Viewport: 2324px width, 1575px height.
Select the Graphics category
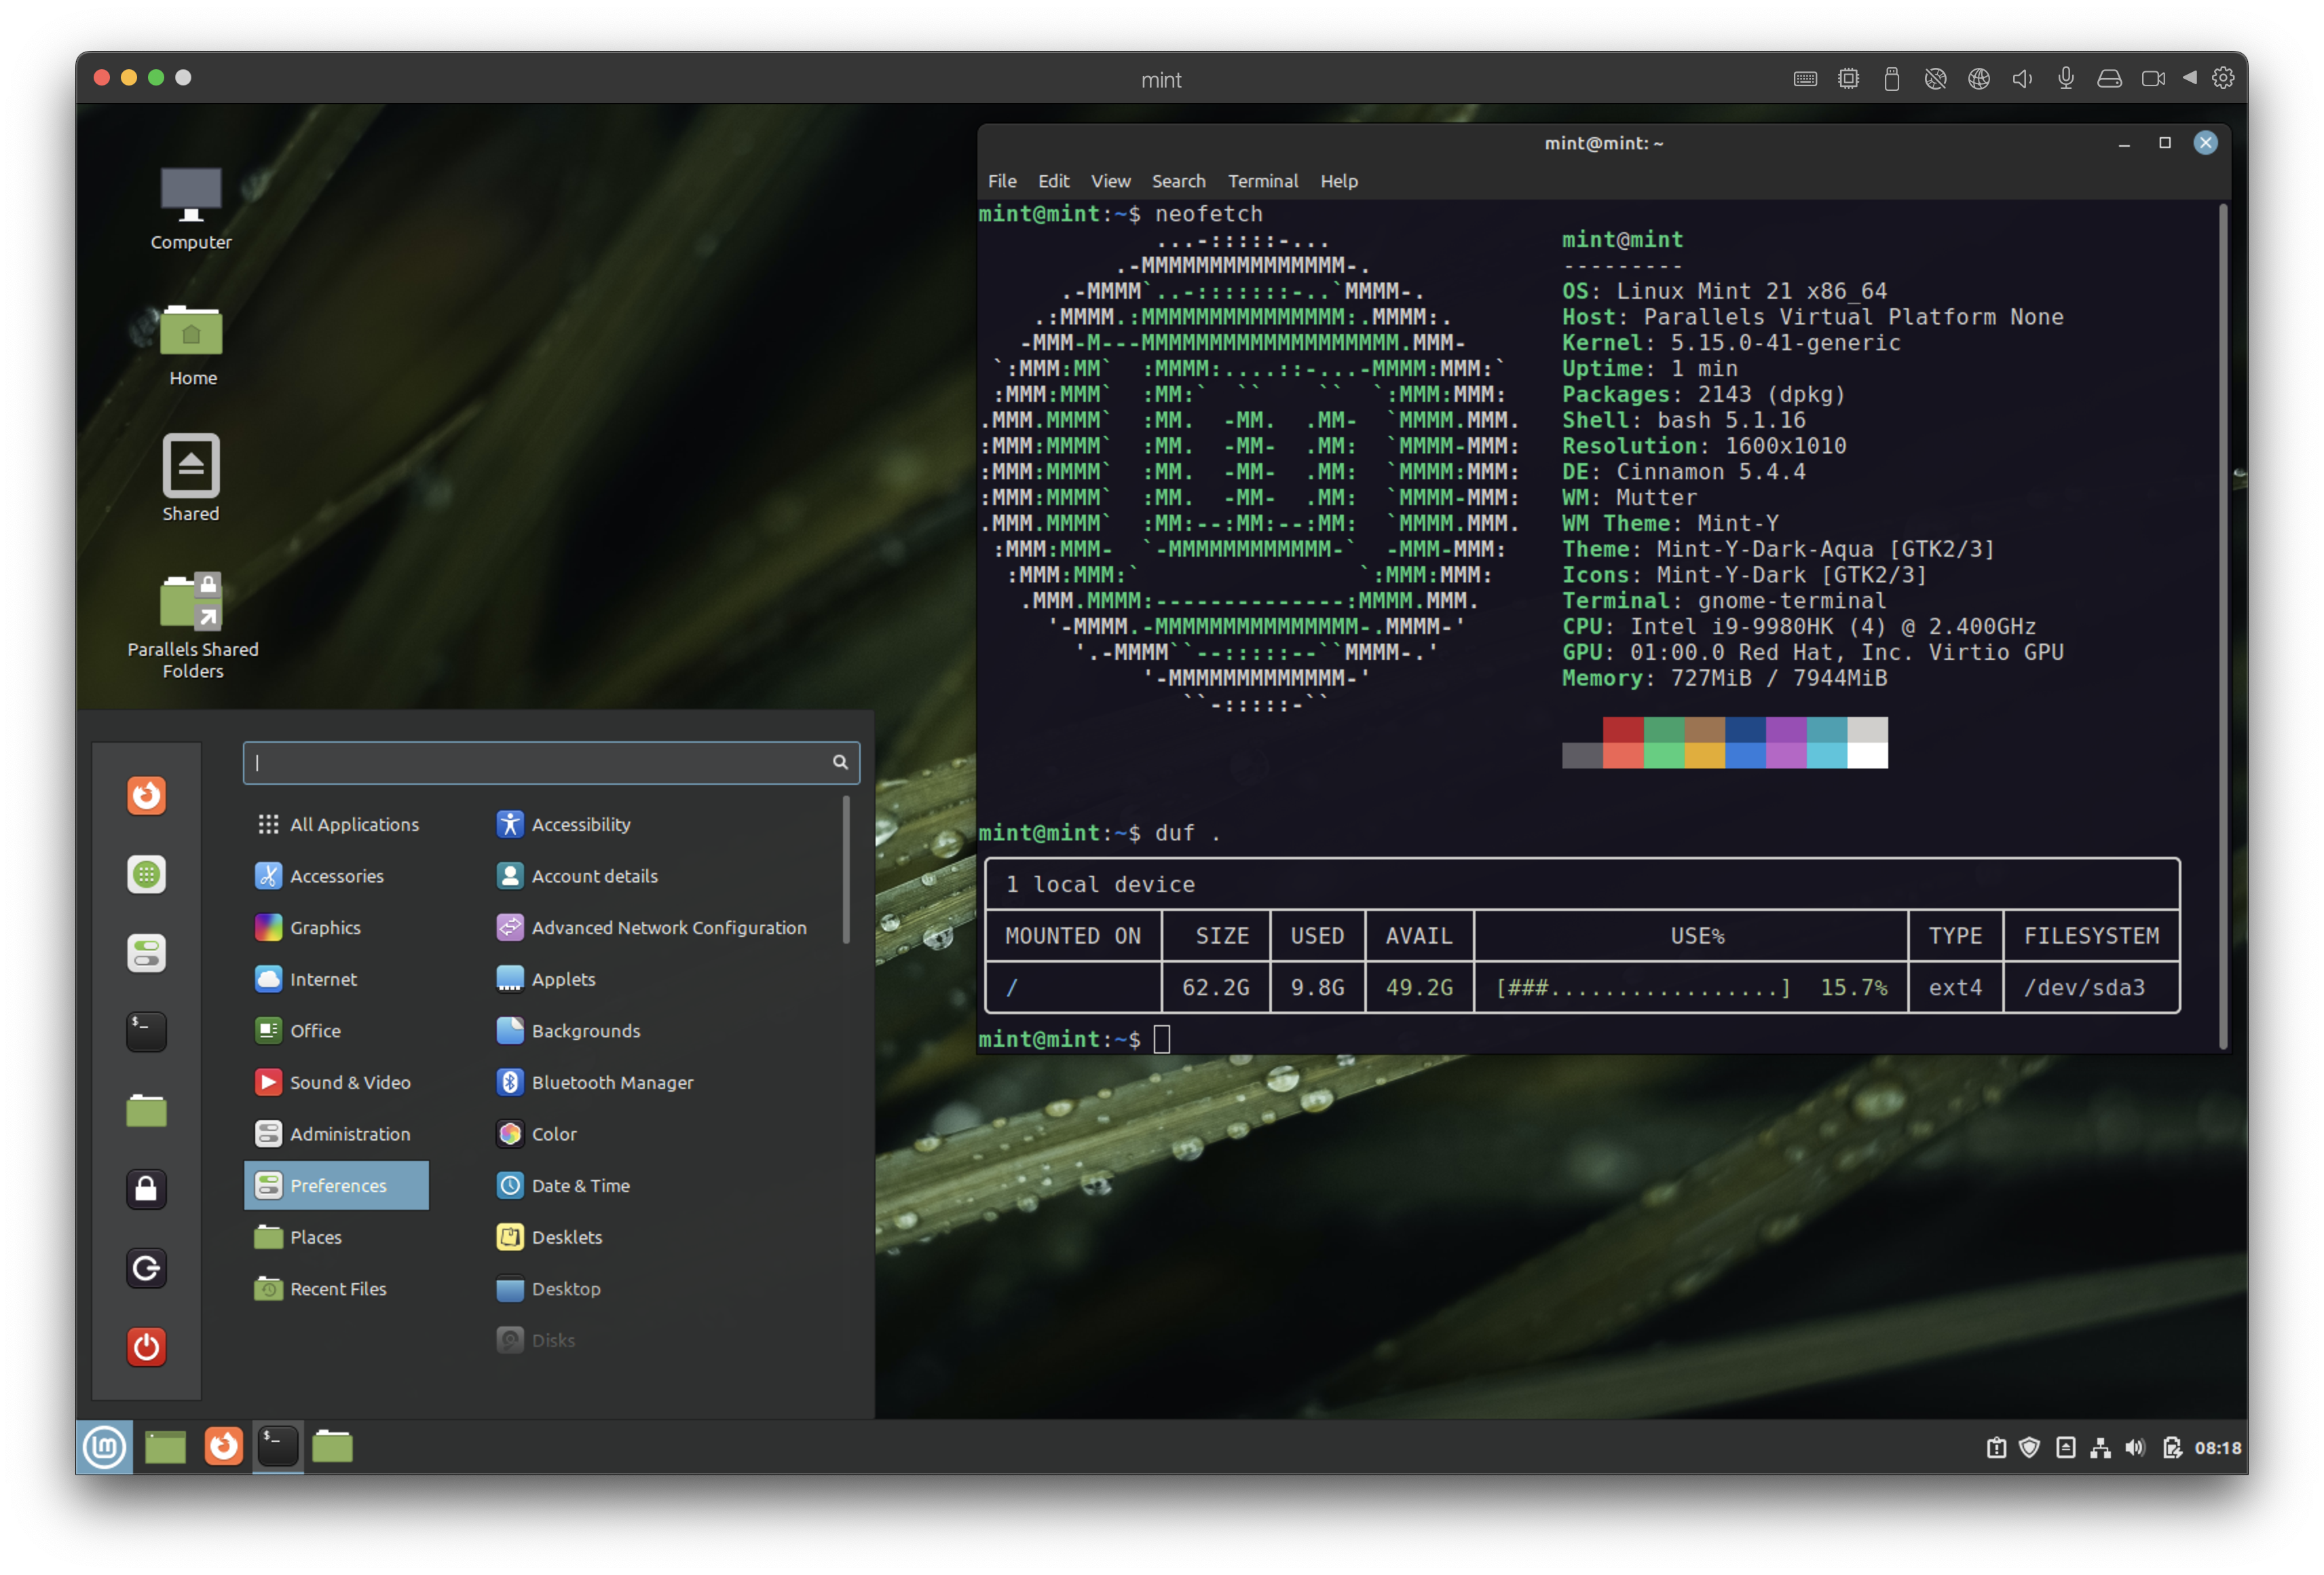coord(337,928)
